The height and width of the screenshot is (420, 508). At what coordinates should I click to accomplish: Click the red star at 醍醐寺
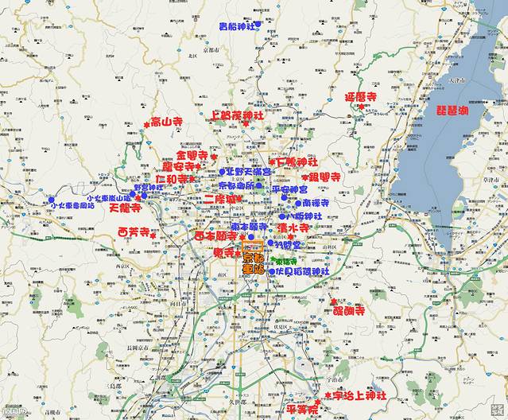332,301
